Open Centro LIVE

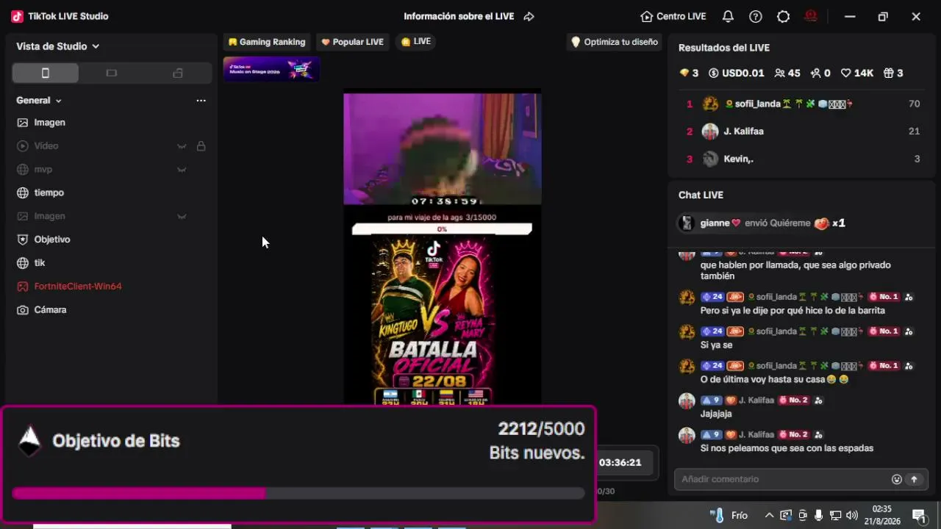[x=673, y=16]
